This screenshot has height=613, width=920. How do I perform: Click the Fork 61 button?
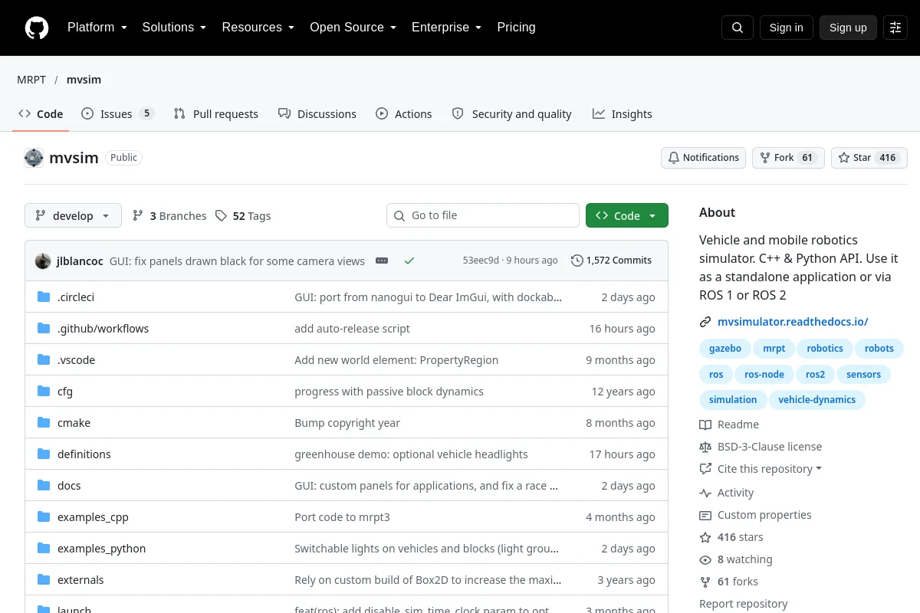point(788,158)
